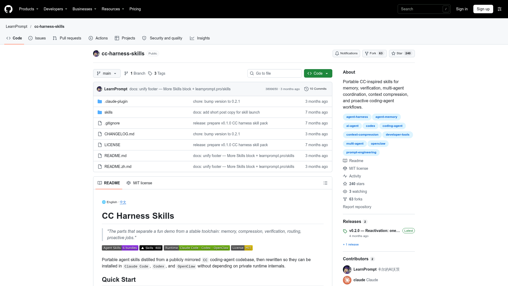Viewport: 508px width, 286px height.
Task: Expand the Resources menu
Action: pos(113,9)
